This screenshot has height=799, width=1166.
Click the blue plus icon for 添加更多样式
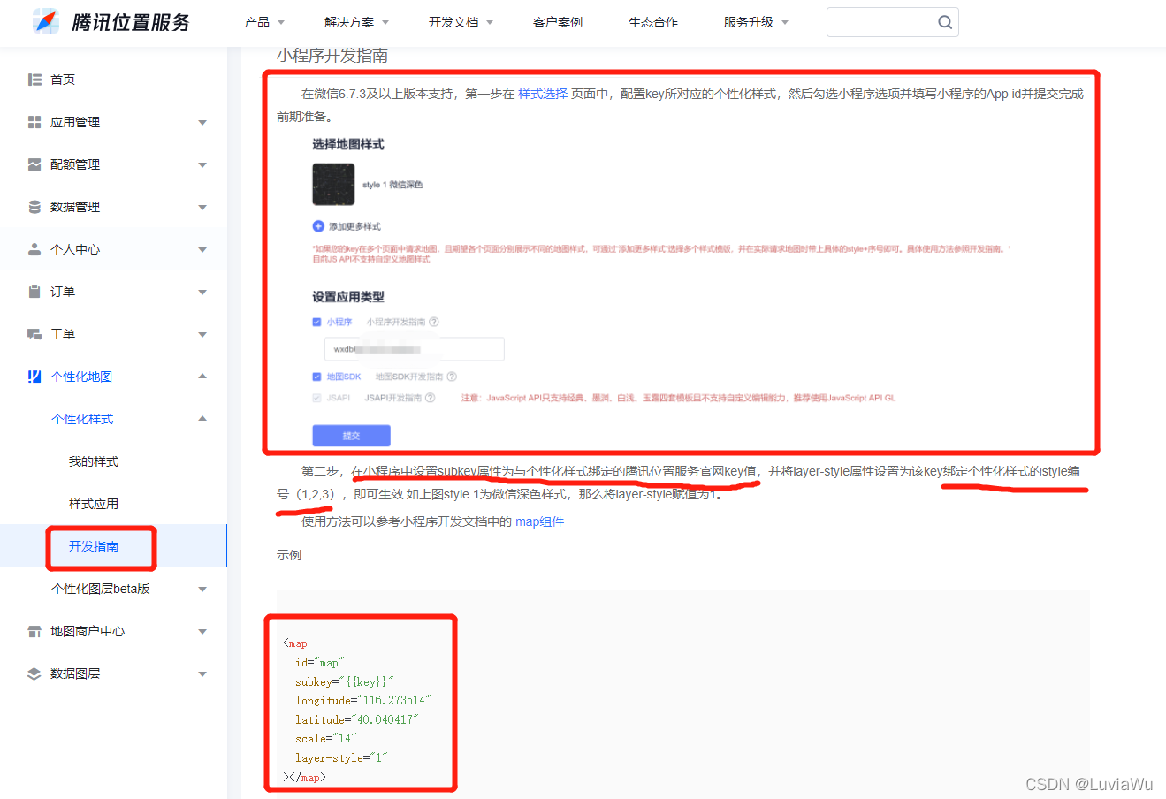point(318,226)
